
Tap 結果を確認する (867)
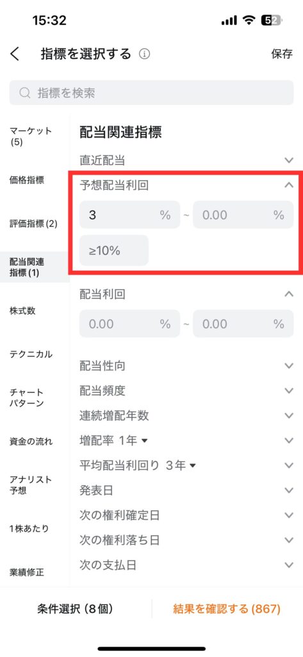tap(227, 608)
